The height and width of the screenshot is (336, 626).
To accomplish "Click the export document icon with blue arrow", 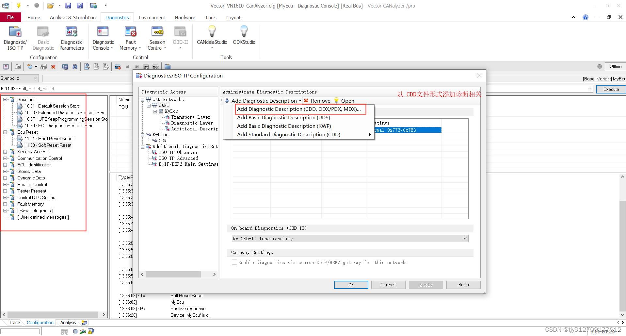I will pyautogui.click(x=87, y=67).
